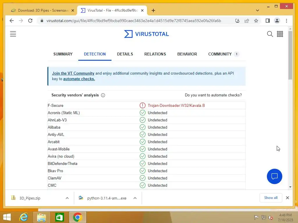Expand the 3D_Pipes.zip download options

[x=67, y=198]
